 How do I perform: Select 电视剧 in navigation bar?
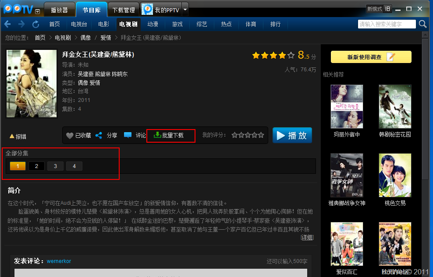click(x=128, y=24)
